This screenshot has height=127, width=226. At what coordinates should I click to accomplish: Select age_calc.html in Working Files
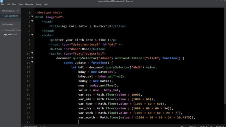(11, 16)
